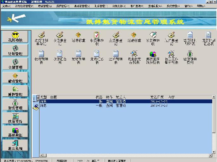Open 收货单验收 clipboard icon
Viewport: 217px width, 162px height.
tap(97, 38)
